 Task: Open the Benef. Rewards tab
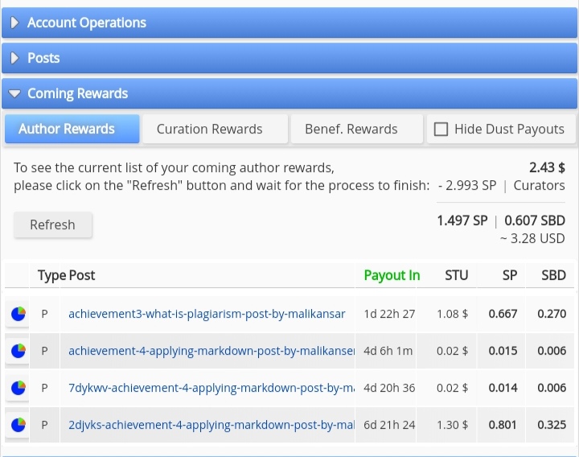click(x=357, y=129)
